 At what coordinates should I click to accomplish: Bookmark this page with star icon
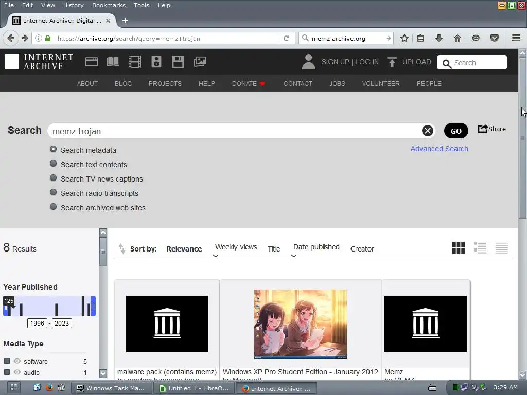click(x=405, y=38)
